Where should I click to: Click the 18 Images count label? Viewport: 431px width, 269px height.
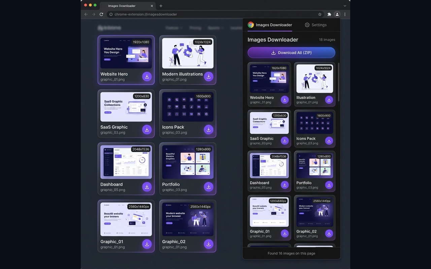coord(327,40)
